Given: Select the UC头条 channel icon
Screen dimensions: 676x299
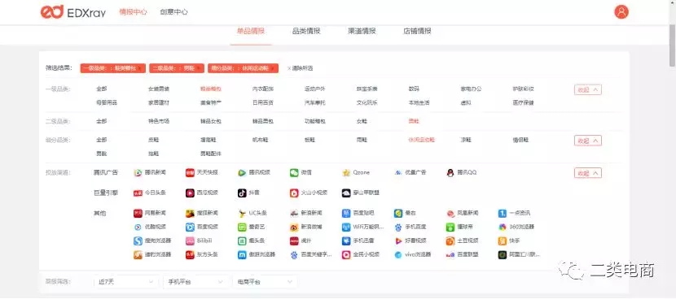Looking at the screenshot, I should [242, 214].
